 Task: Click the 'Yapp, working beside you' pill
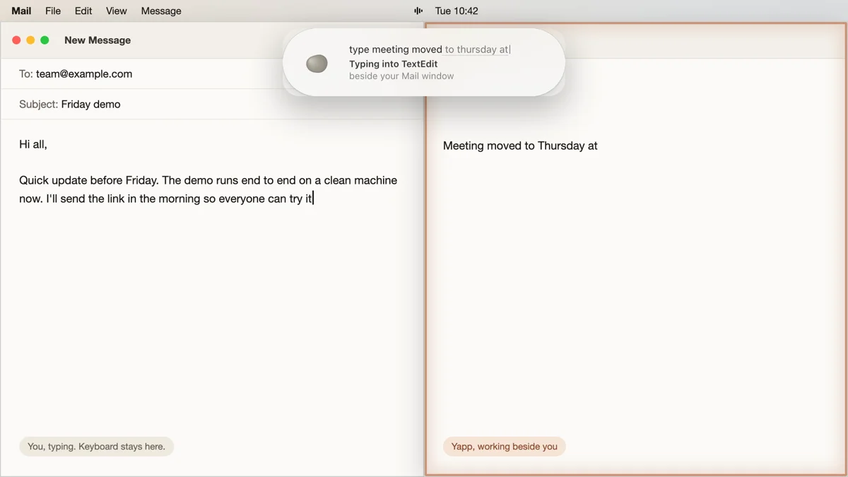click(505, 446)
